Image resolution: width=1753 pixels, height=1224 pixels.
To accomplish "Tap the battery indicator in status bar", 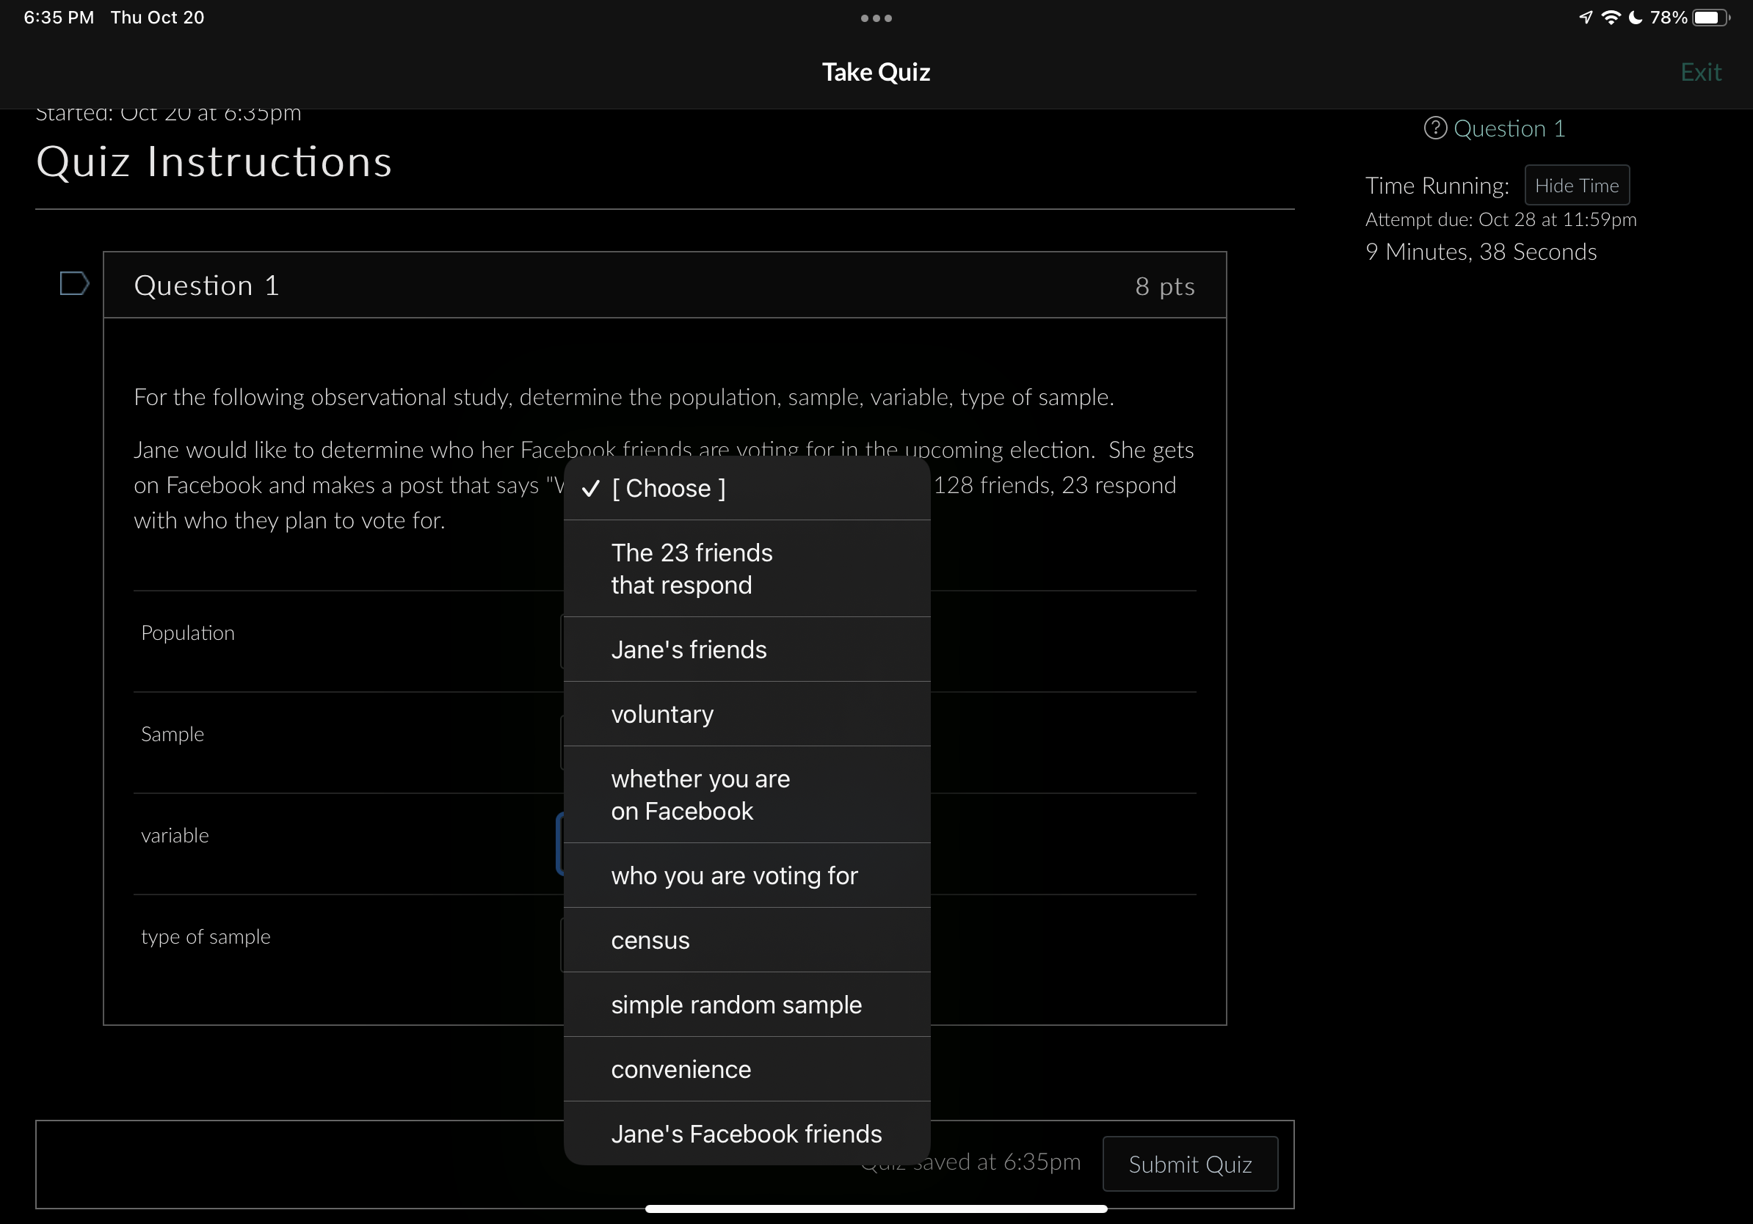I will tap(1710, 18).
